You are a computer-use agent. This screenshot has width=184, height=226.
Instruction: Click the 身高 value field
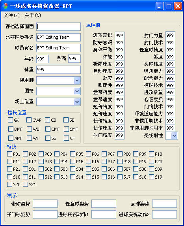pos(74,58)
